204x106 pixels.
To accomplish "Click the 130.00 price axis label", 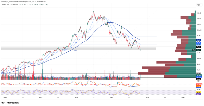I will (199, 13).
